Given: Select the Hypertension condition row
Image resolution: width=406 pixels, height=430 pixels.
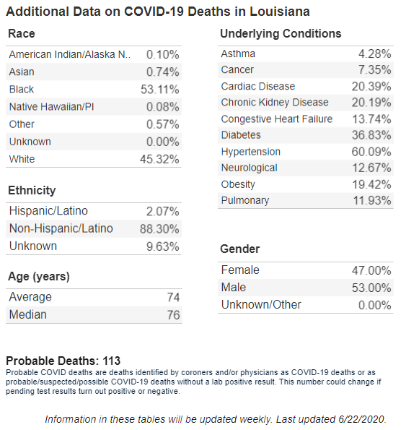Looking at the screenshot, I should [x=306, y=152].
